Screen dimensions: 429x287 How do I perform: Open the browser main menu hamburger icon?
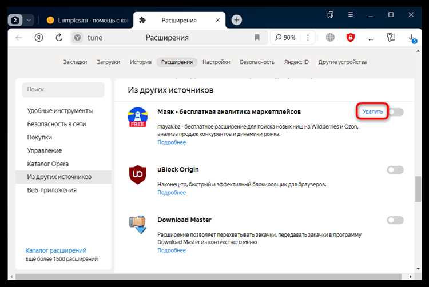coord(351,14)
